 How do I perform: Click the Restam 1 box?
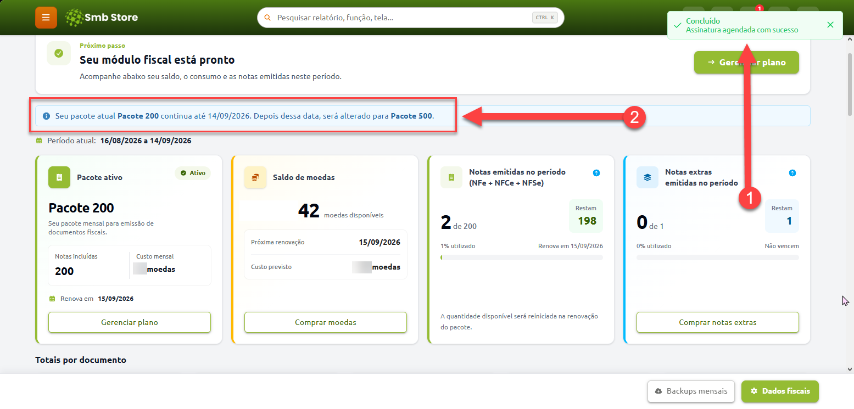pos(782,216)
